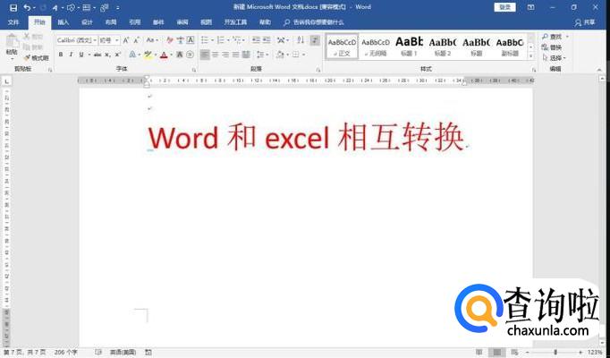
Task: Apply yellow text highlight color
Action: pos(147,55)
